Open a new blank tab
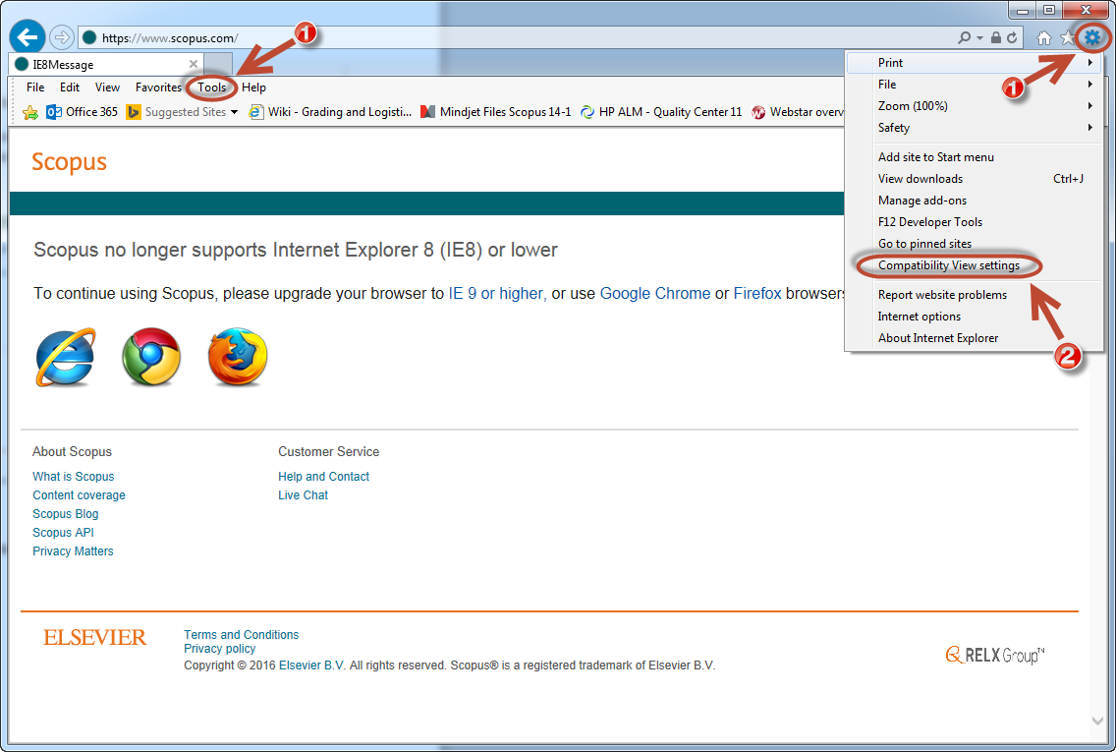Image resolution: width=1116 pixels, height=752 pixels. pos(218,64)
